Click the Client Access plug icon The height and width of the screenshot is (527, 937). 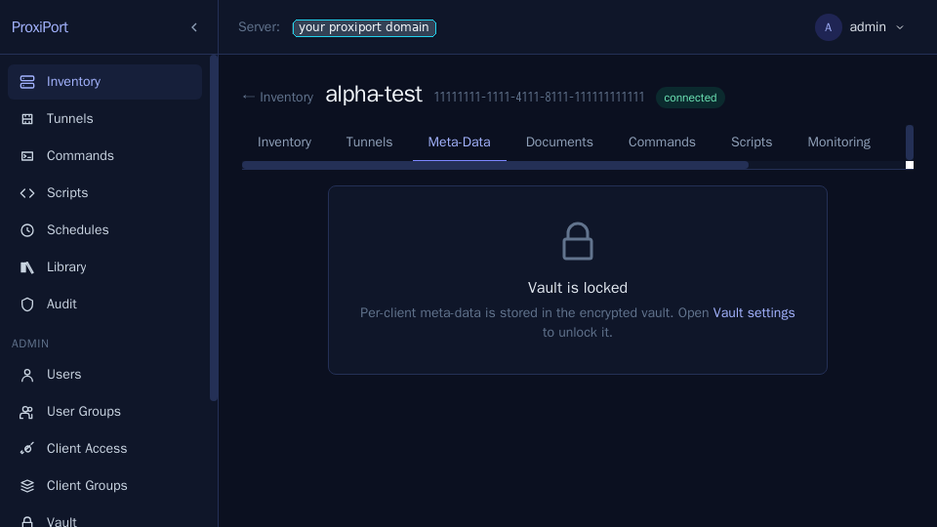(27, 449)
